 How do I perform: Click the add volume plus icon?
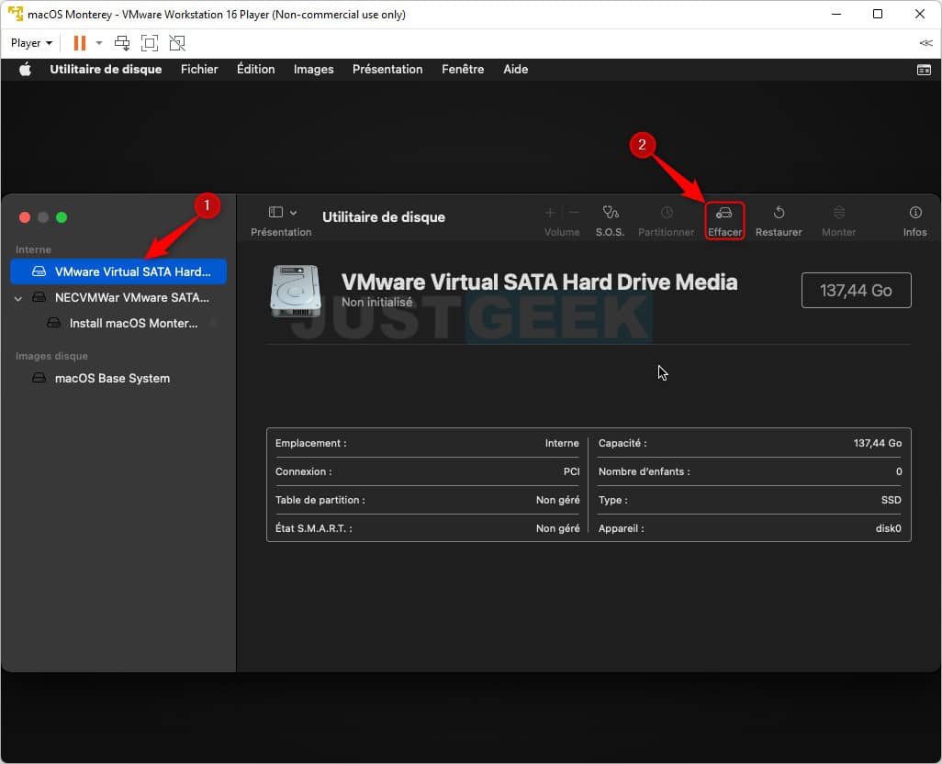pyautogui.click(x=550, y=213)
